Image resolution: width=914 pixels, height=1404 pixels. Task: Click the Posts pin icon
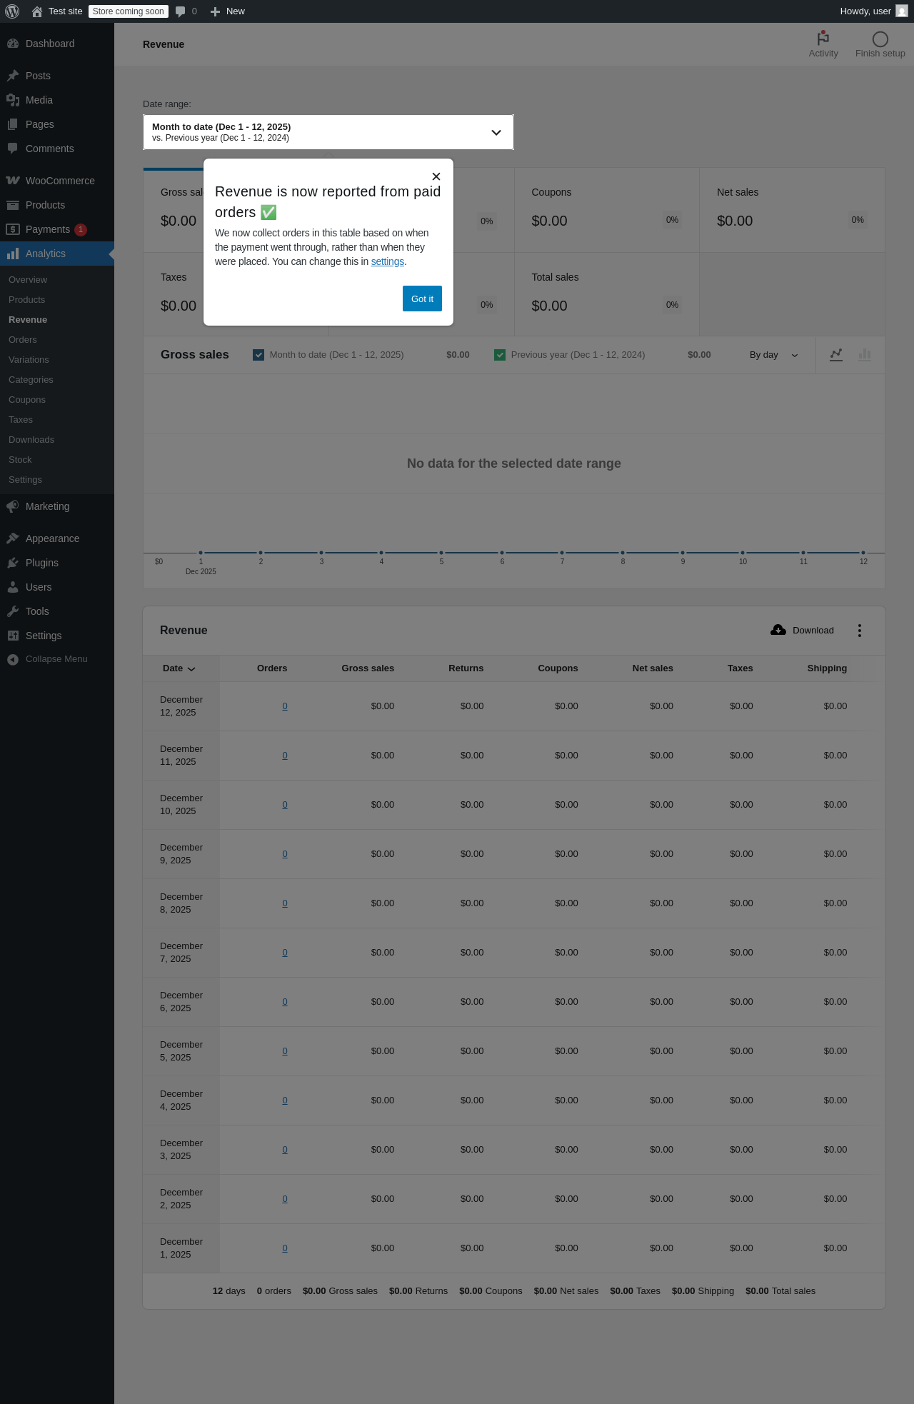click(13, 76)
